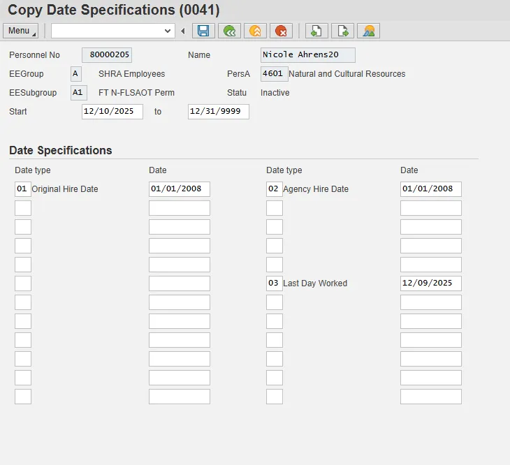Select the end date field 12/31/9999

tap(218, 112)
